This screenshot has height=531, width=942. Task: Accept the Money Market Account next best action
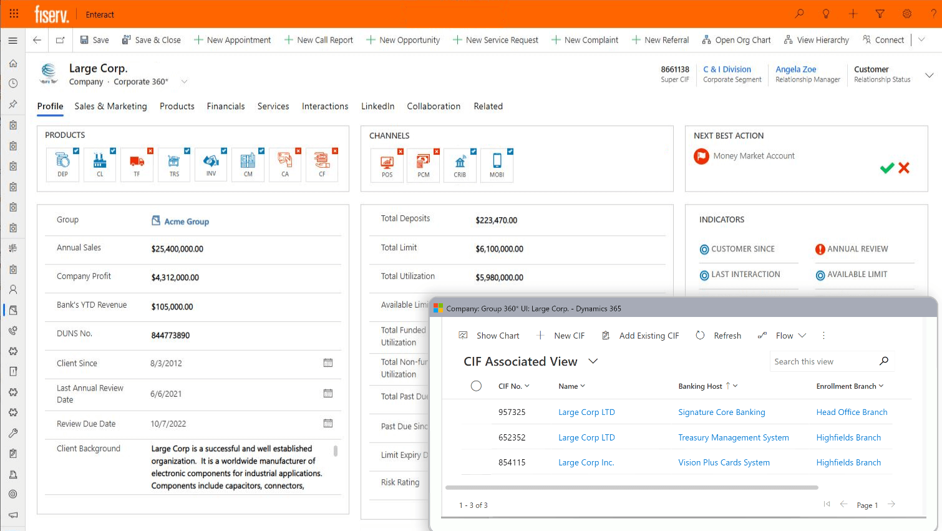point(886,168)
